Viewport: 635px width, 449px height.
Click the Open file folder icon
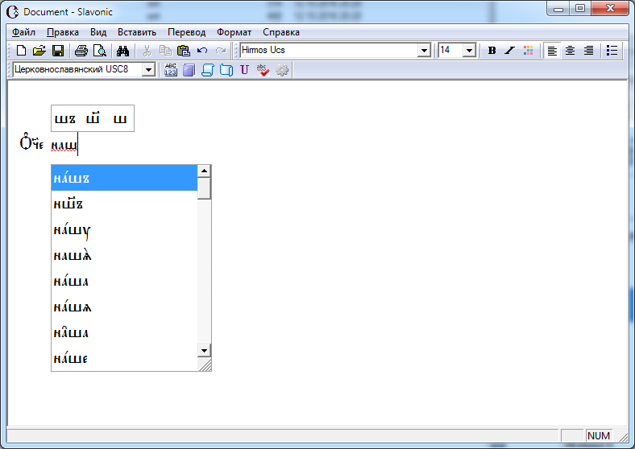[39, 51]
